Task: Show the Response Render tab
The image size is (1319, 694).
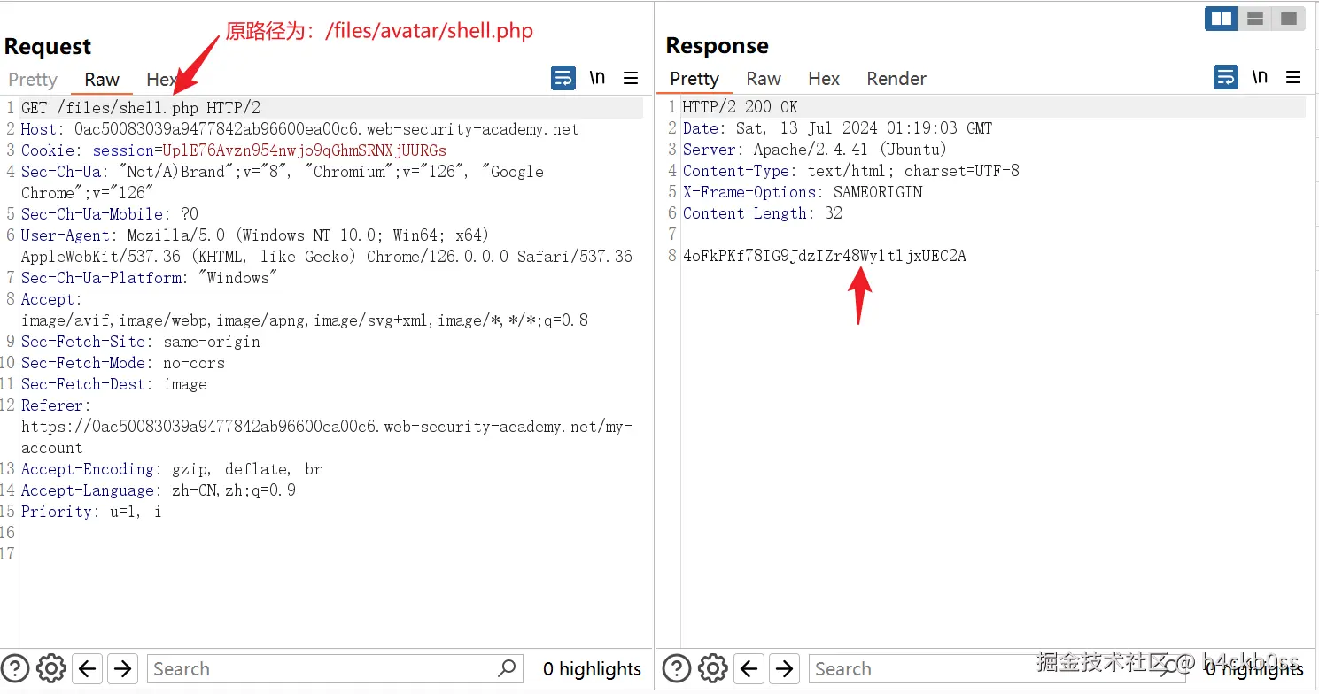Action: point(896,79)
